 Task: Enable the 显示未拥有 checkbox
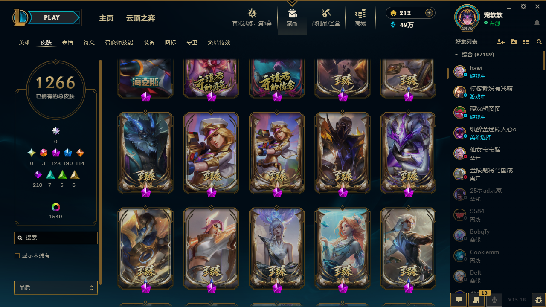[x=17, y=256]
